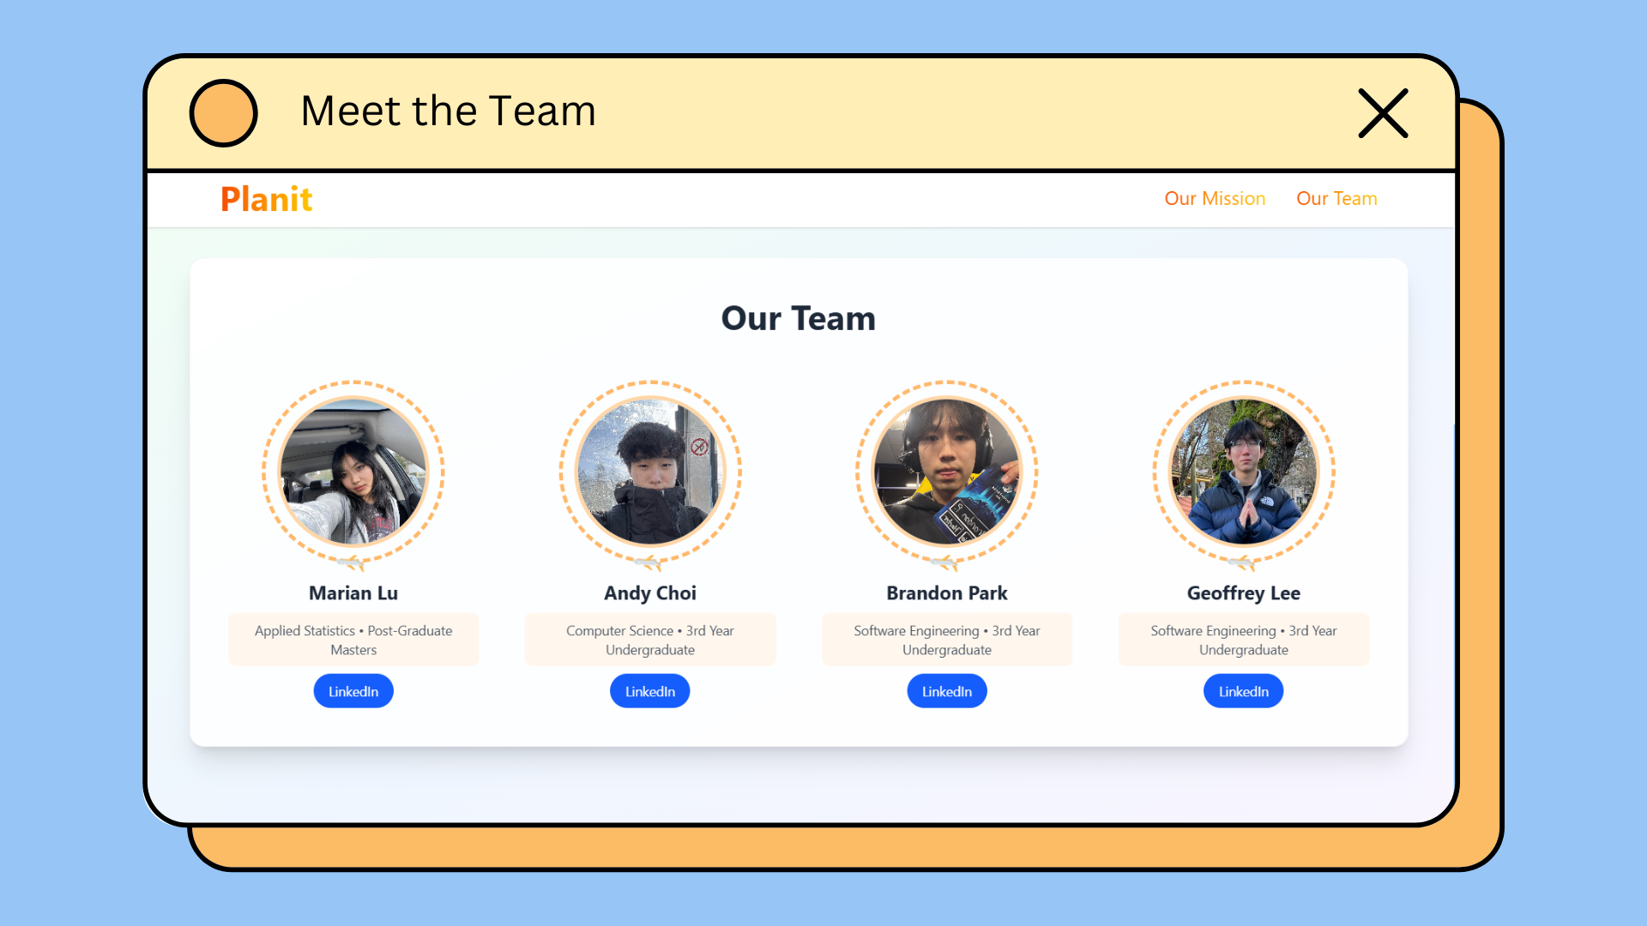
Task: Click the Planit logo
Action: 266,199
